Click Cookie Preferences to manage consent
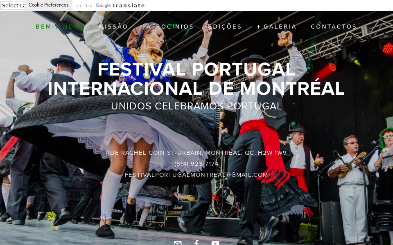Image resolution: width=393 pixels, height=245 pixels. click(48, 5)
